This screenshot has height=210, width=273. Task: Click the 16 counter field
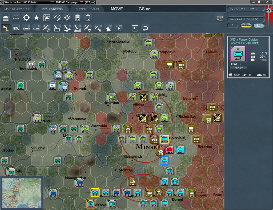tap(232, 25)
